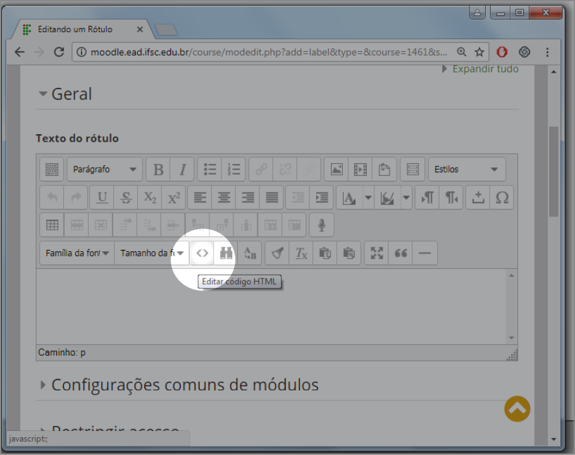Switch to the Editando um Rótulo tab

[x=75, y=29]
